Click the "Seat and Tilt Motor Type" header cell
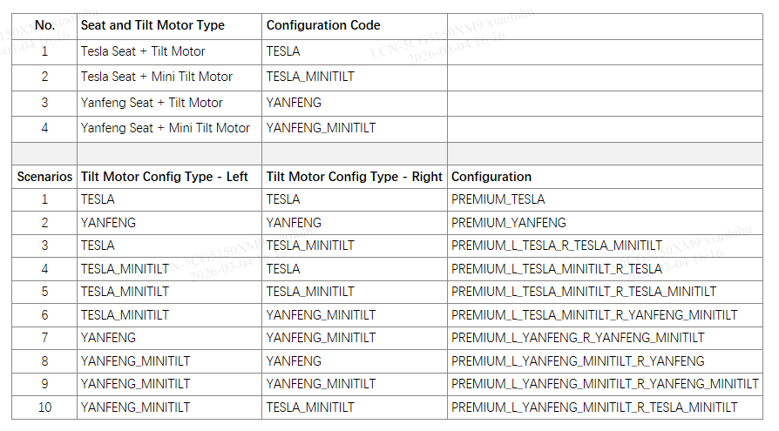Image resolution: width=779 pixels, height=431 pixels. [152, 25]
